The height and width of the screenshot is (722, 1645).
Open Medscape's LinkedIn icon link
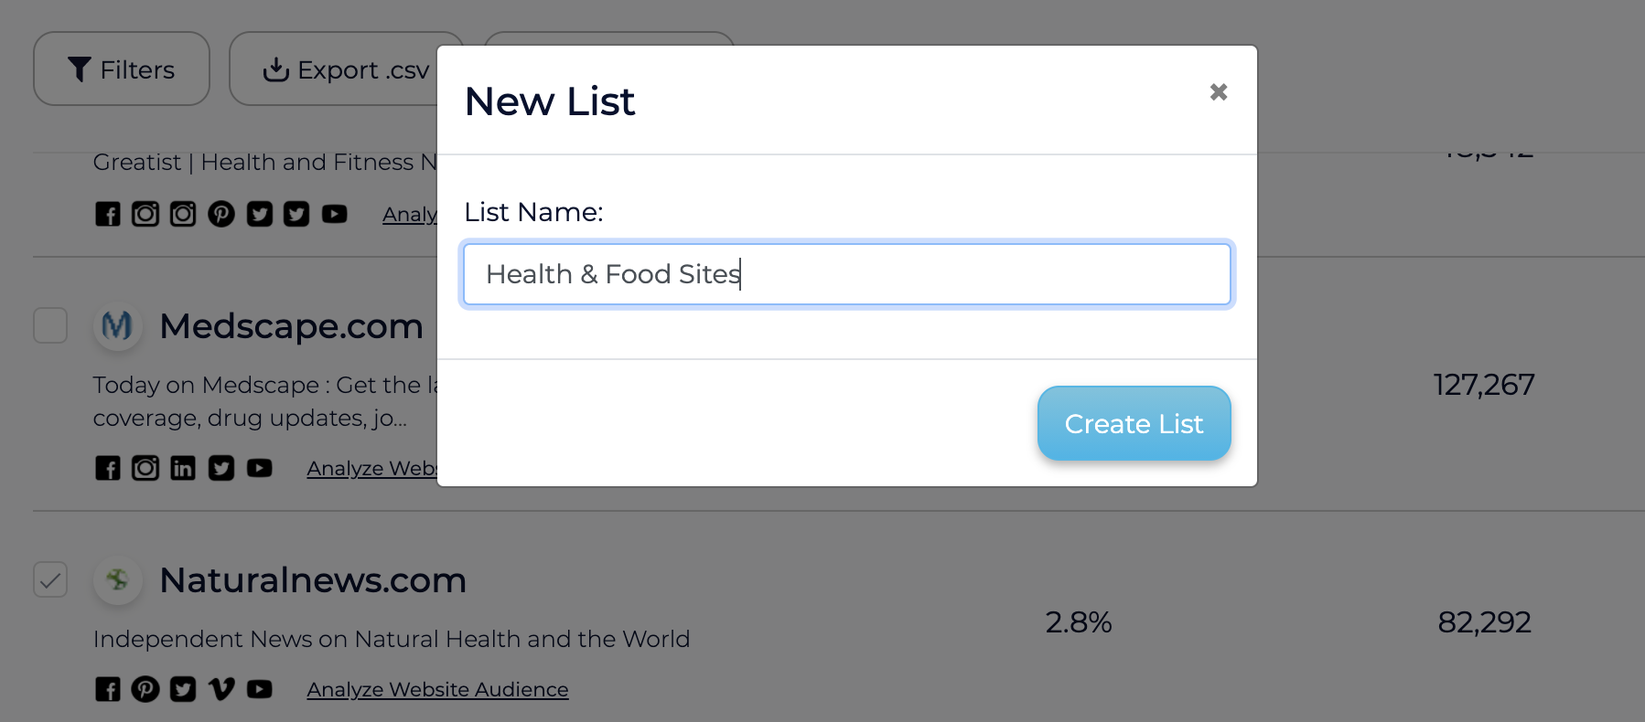point(183,469)
